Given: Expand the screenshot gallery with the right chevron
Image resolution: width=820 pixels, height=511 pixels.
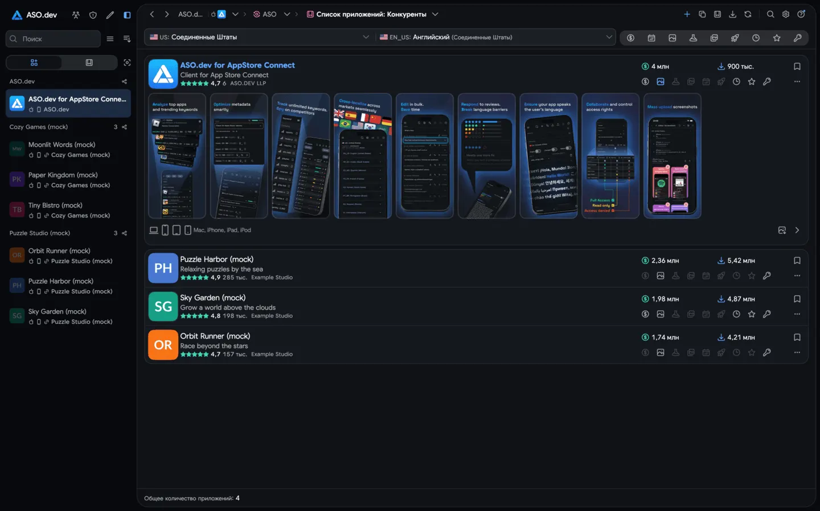Looking at the screenshot, I should pyautogui.click(x=797, y=230).
